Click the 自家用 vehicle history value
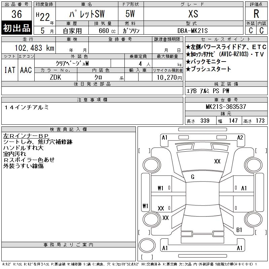Viewport: 269px width, 269px height. [x=72, y=31]
